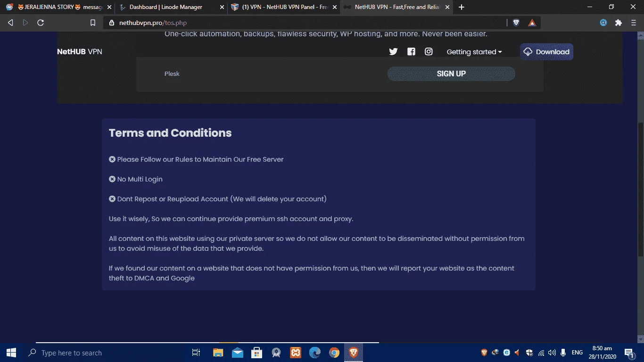Click the 'No Multi Login' rule text
Viewport: 644px width, 362px height.
pyautogui.click(x=140, y=179)
